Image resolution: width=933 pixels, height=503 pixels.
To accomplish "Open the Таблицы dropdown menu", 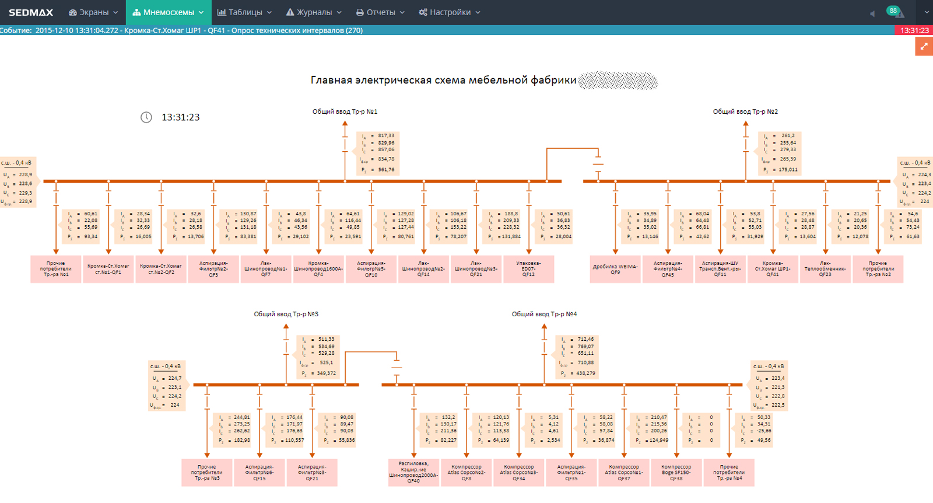I will (244, 12).
